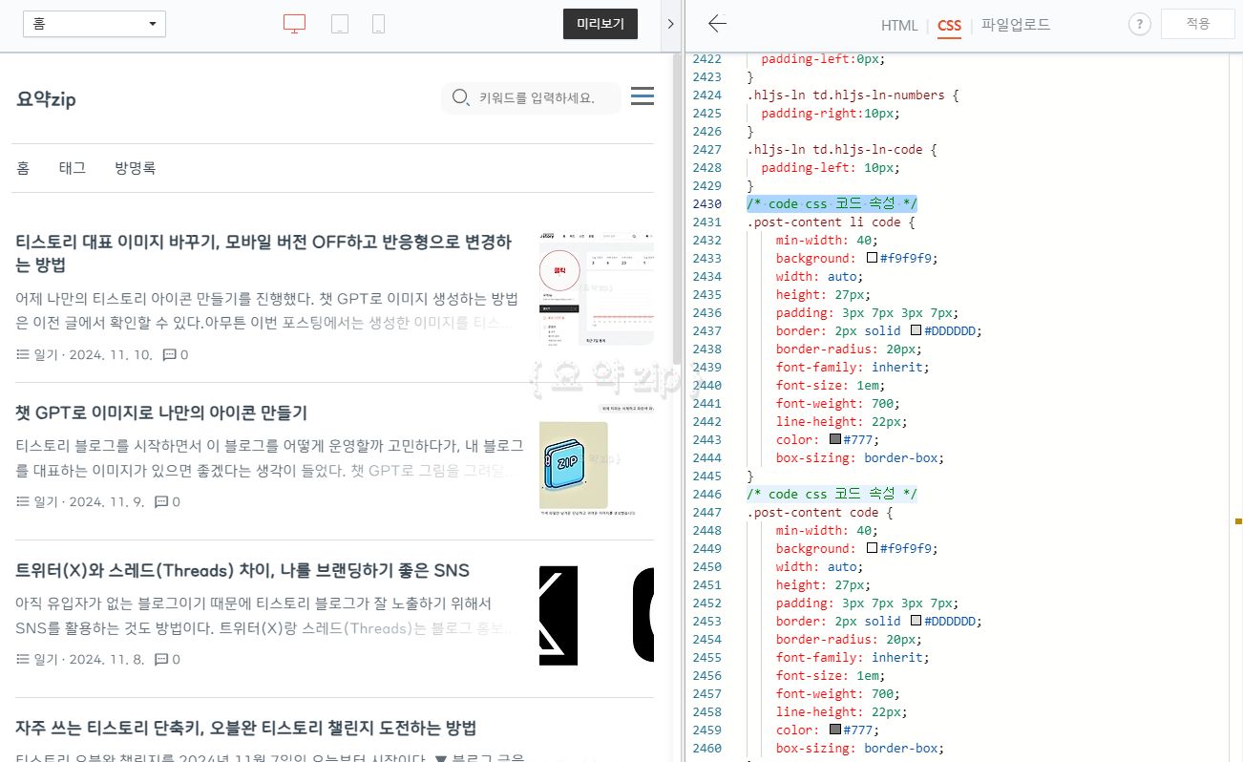
Task: Click orange marker on editor scrollbar
Action: coord(1238,521)
